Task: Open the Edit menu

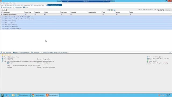Action: click(4, 3)
